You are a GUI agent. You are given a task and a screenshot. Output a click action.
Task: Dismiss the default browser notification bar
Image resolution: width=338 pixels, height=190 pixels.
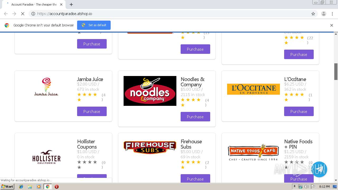(332, 25)
